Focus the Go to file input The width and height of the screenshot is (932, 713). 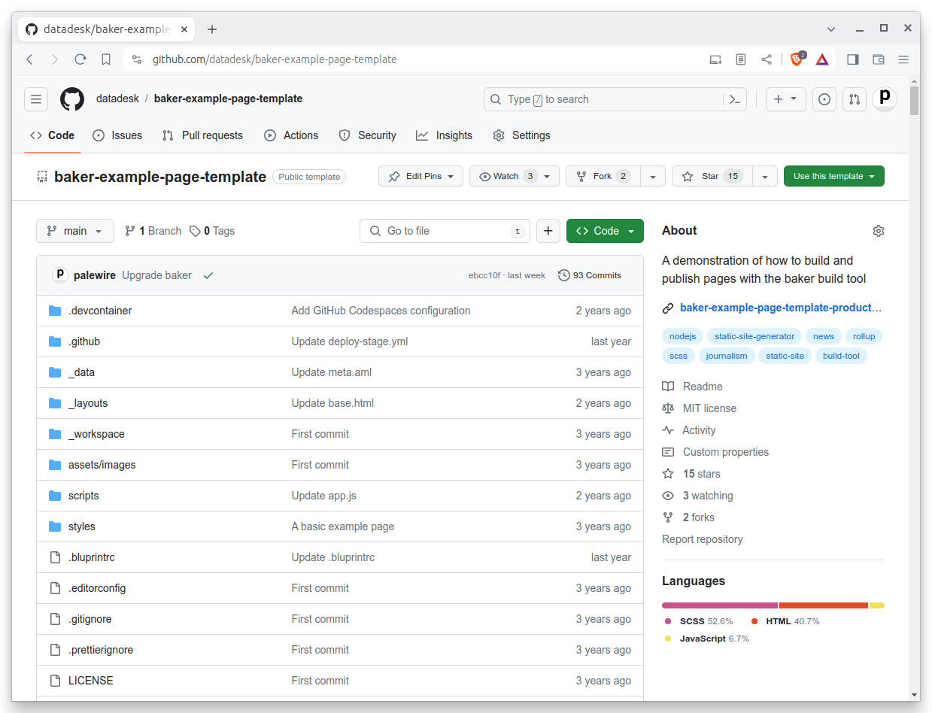(x=445, y=231)
